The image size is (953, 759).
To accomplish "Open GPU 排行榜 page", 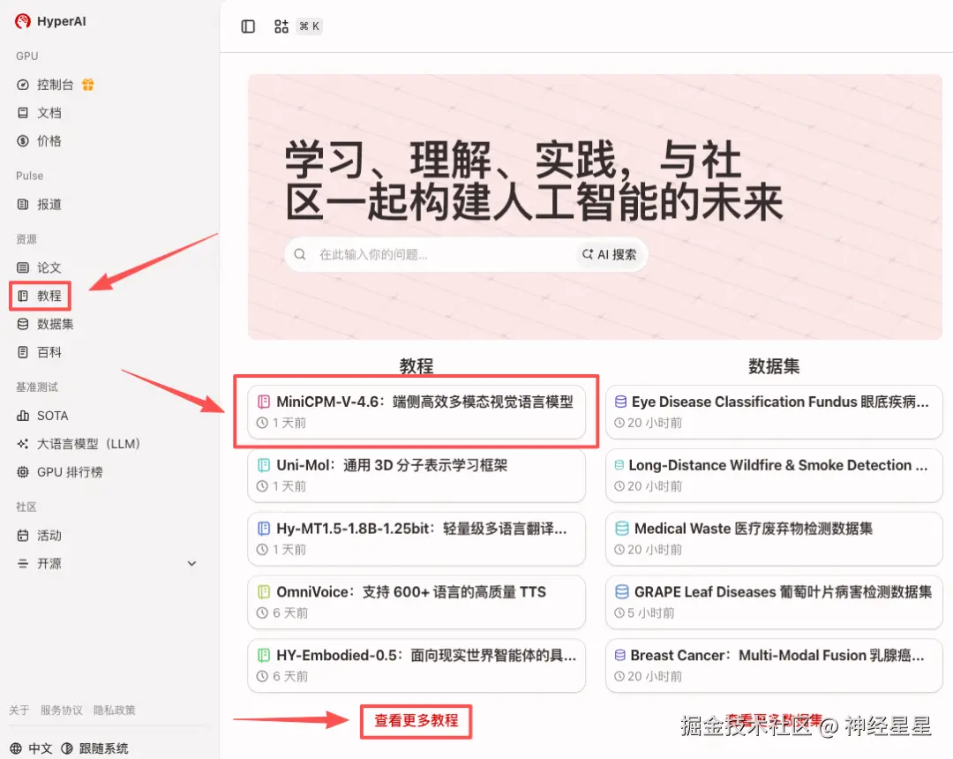I will [70, 472].
